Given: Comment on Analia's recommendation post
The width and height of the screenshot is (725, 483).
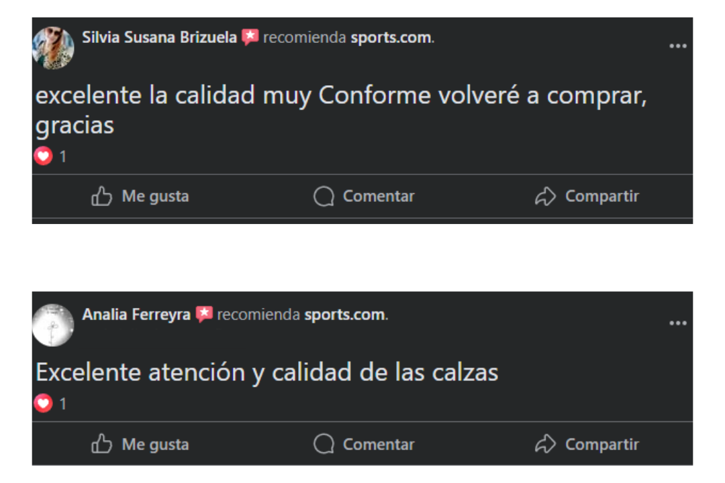Looking at the screenshot, I should (x=364, y=444).
